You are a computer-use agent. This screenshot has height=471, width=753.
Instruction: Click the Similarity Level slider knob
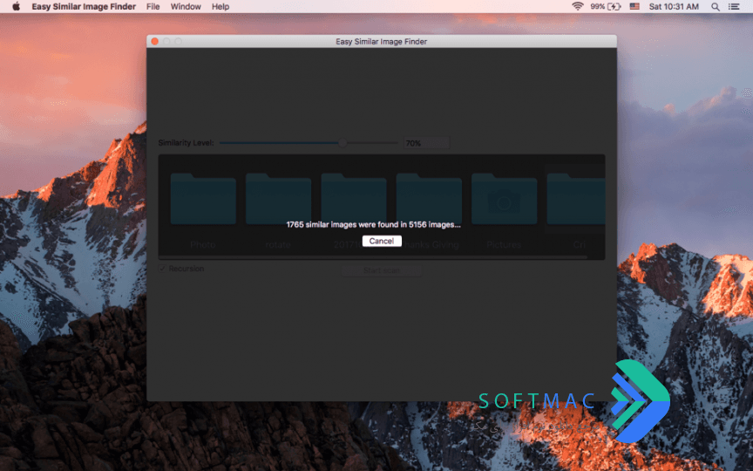[x=343, y=143]
